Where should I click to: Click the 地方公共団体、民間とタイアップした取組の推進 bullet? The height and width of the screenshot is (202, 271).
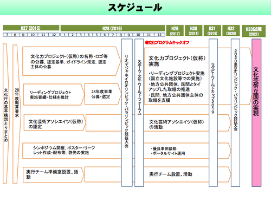[175, 87]
